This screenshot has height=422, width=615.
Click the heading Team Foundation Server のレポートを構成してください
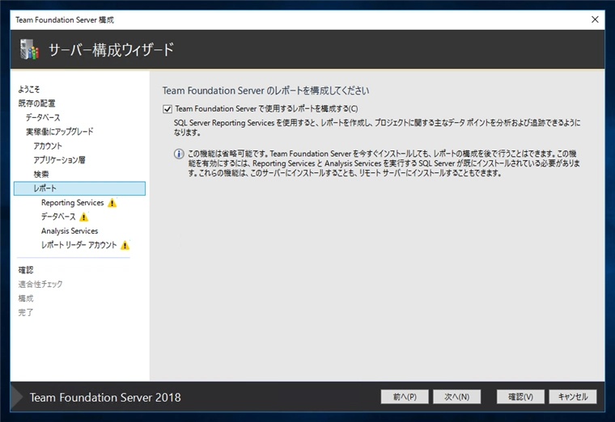coord(266,91)
